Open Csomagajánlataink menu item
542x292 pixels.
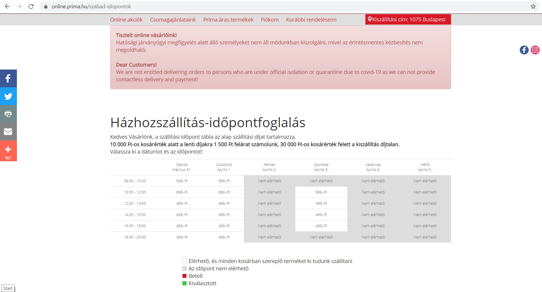(173, 20)
